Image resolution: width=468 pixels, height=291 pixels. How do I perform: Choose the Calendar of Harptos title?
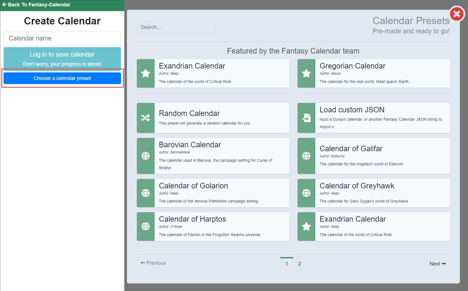[x=192, y=219]
